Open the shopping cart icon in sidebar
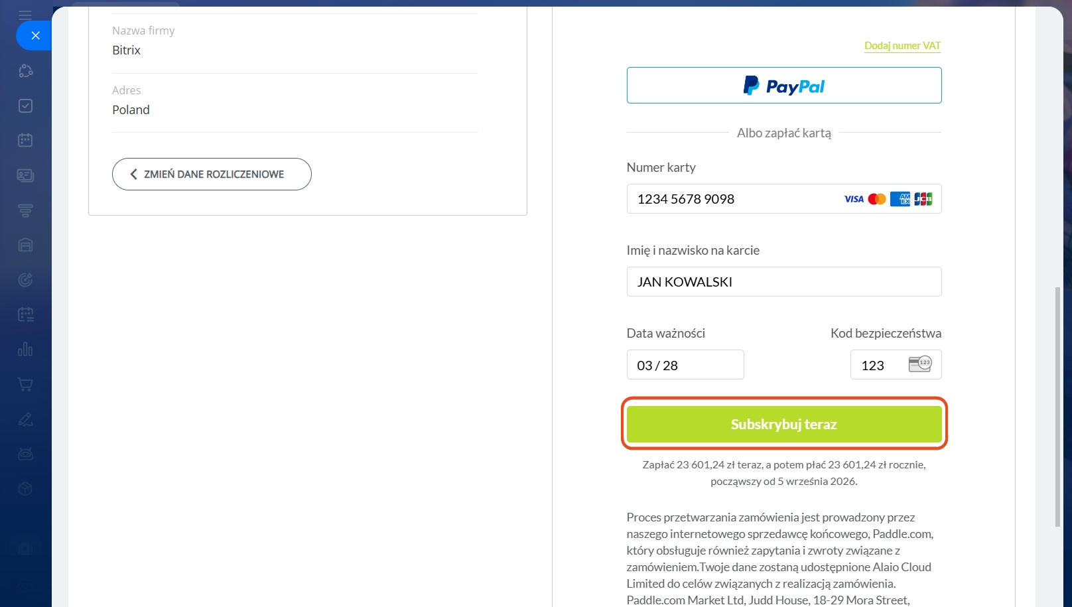 coord(25,384)
